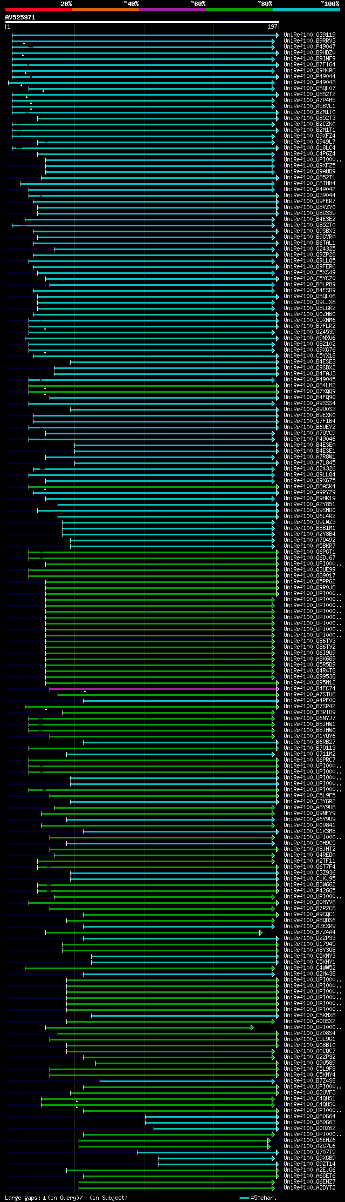
Task: Open hit UniRef100_P49047
Action: click(x=309, y=47)
